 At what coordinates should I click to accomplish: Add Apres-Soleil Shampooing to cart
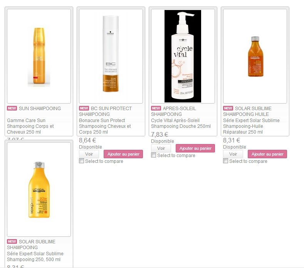pos(195,148)
